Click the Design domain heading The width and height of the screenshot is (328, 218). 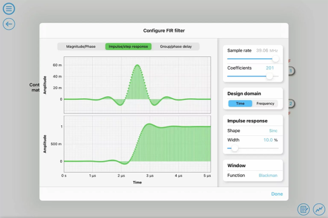tap(244, 93)
